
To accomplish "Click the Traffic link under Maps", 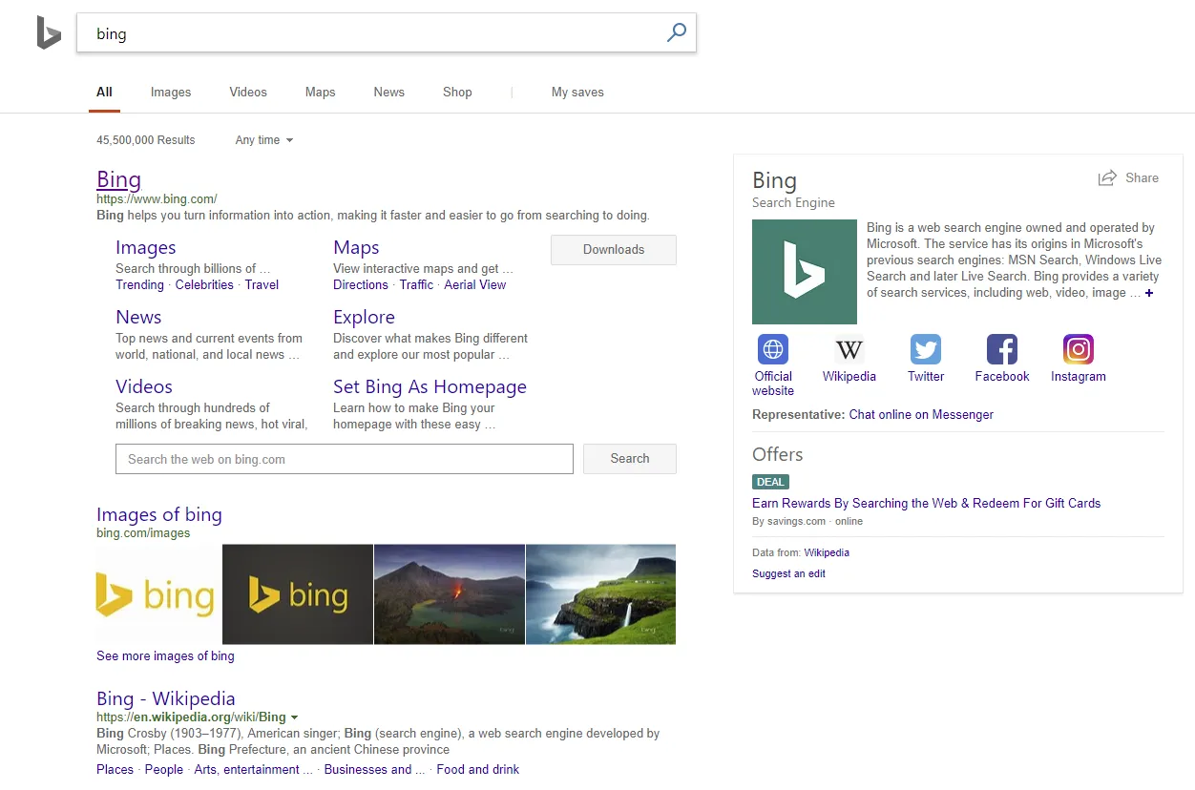I will tap(416, 285).
